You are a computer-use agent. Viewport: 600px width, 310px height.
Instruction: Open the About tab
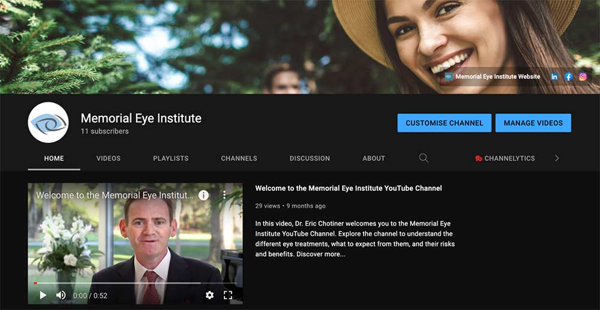373,158
